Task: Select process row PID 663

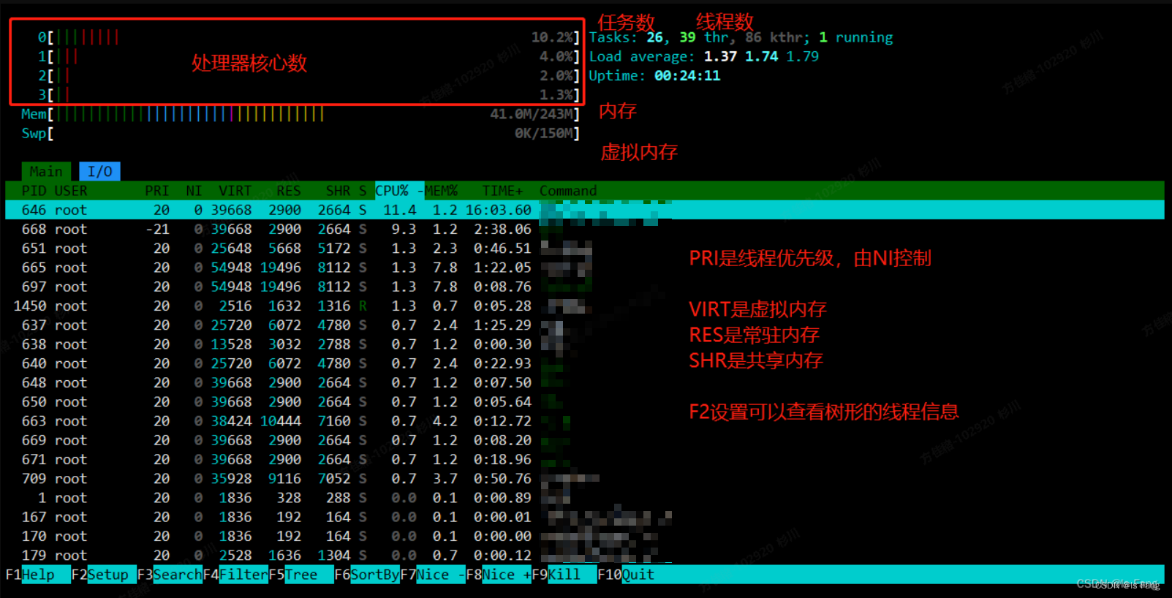Action: coord(585,421)
